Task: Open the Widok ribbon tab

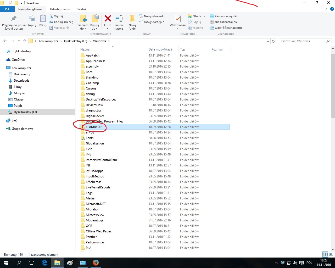Action: (82, 9)
